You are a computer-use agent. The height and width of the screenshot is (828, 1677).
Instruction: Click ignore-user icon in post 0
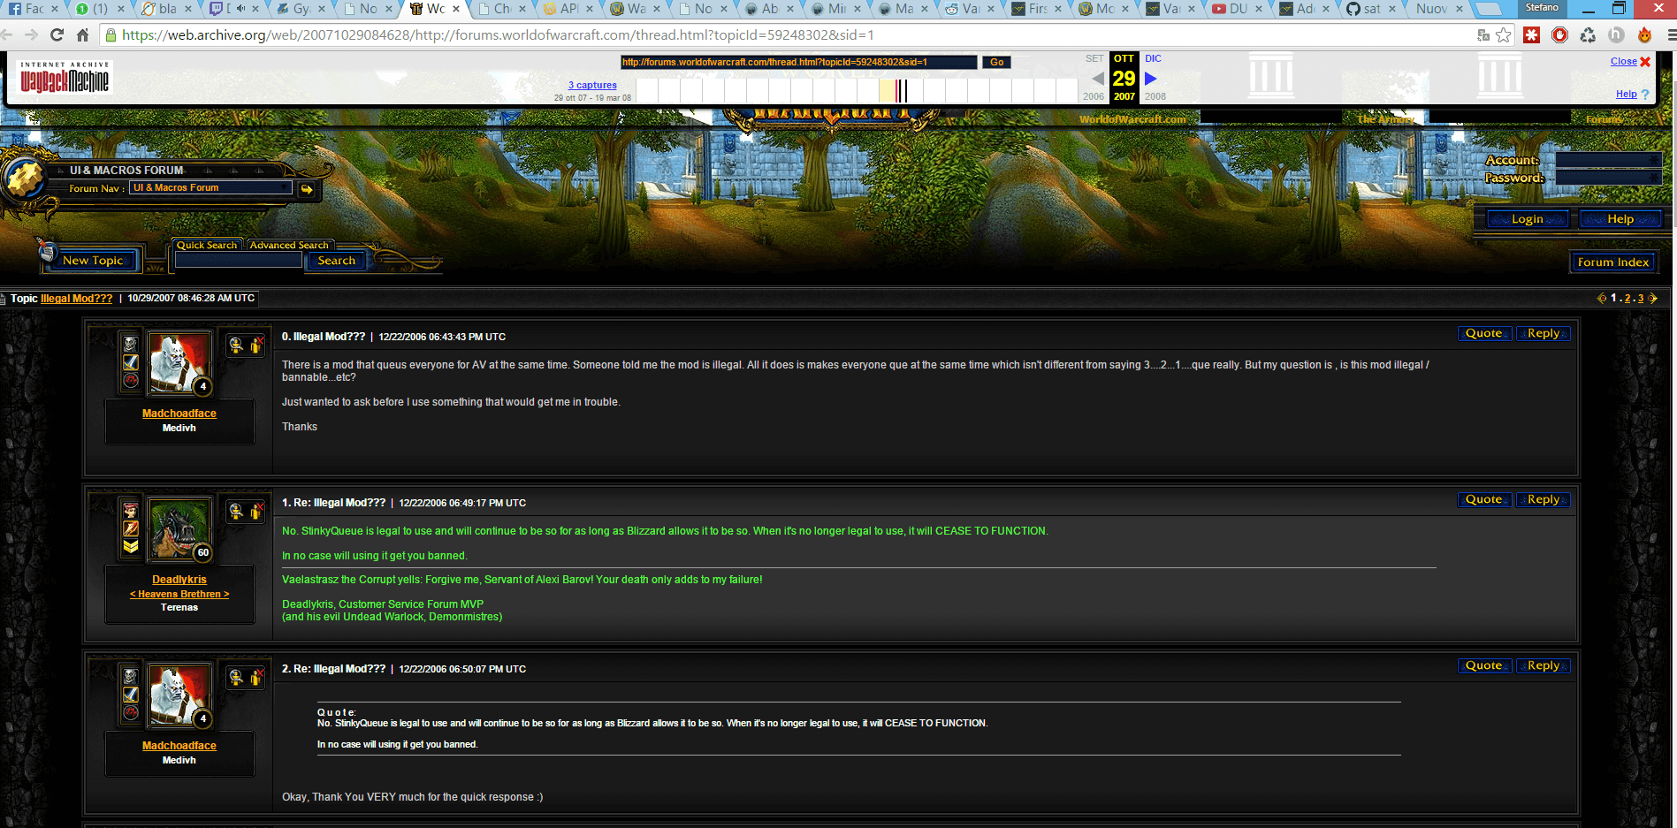coord(256,346)
